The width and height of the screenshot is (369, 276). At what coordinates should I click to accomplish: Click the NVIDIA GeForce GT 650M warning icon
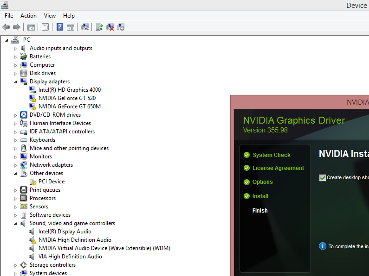pos(32,107)
